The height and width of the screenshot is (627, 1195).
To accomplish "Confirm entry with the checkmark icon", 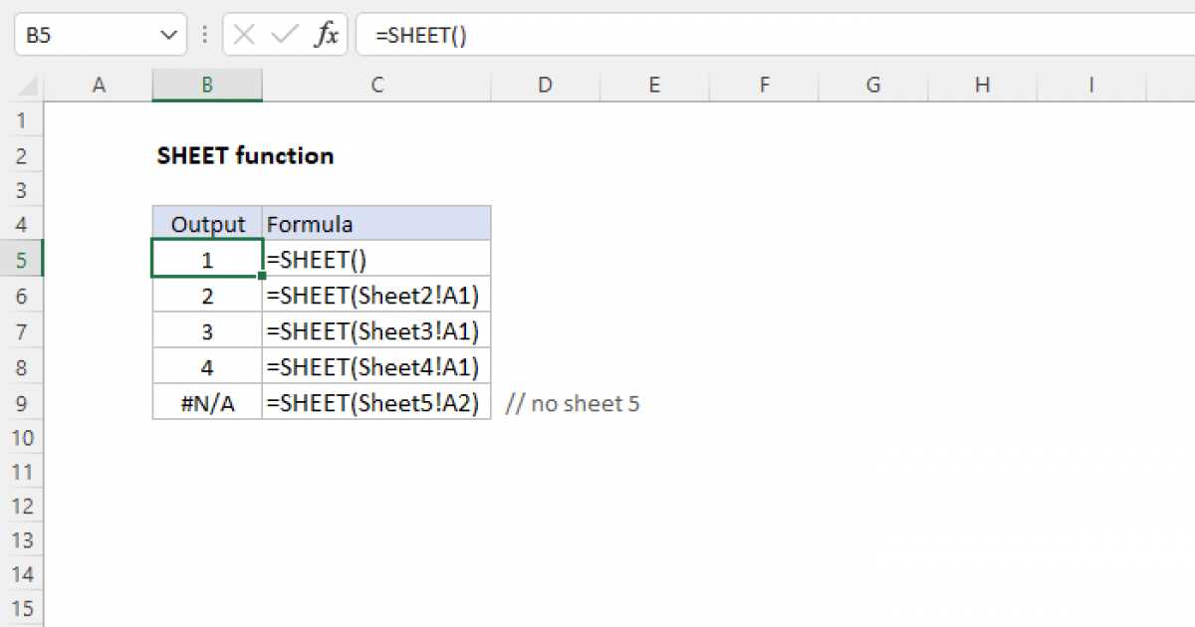I will coord(285,35).
